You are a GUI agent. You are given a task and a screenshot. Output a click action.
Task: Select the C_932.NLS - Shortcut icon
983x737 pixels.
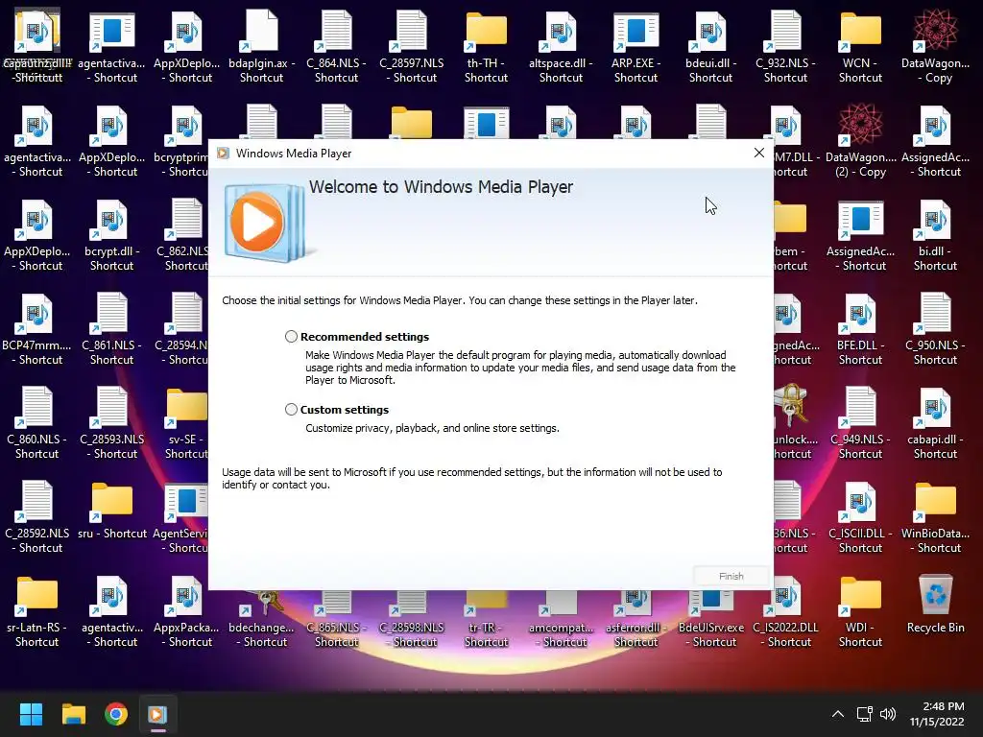coord(785,48)
